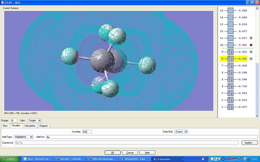The image size is (260, 162).
Task: Select the orbital 11 occupancy box
Action: (x=230, y=38)
